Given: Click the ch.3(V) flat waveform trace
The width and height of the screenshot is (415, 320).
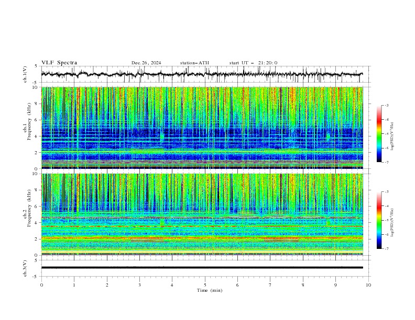Looking at the screenshot, I should pos(202,268).
